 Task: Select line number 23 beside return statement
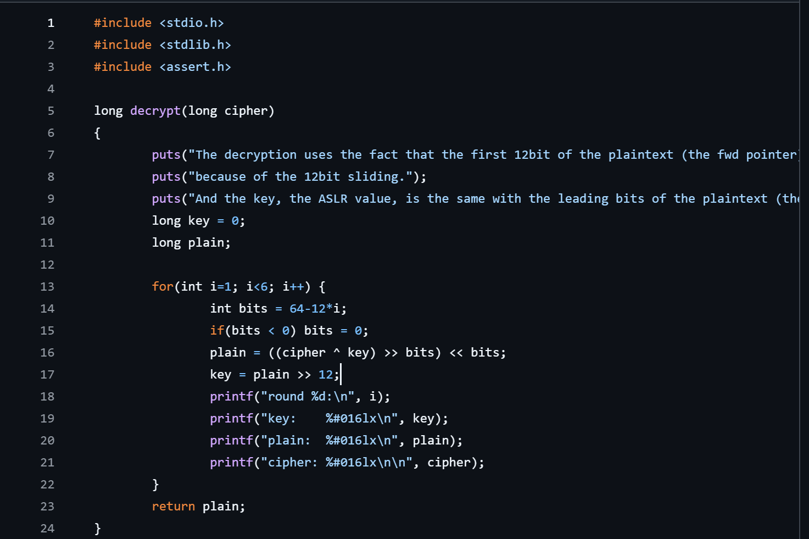pyautogui.click(x=47, y=507)
